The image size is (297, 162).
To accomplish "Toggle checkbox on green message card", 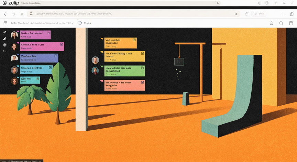I will coord(142,68).
